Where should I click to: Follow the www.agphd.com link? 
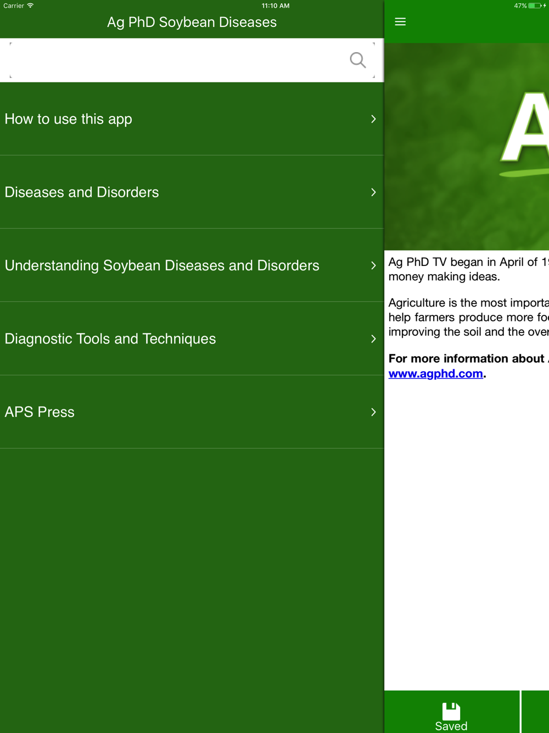click(x=436, y=374)
